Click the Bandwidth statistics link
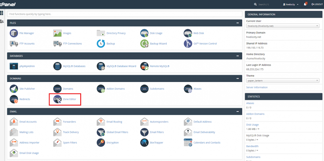Image resolution: width=324 pixels, height=161 pixels. (x=252, y=146)
